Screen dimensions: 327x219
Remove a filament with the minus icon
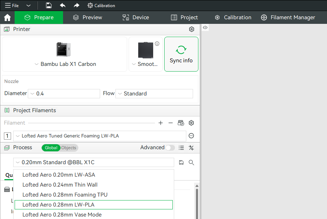click(x=171, y=123)
